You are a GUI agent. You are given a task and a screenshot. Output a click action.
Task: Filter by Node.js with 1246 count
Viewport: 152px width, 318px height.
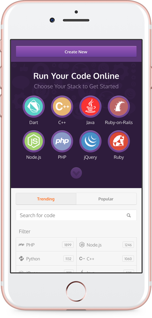pyautogui.click(x=106, y=245)
